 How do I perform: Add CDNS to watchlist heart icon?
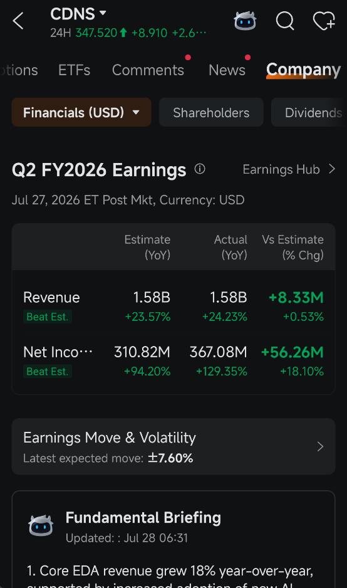324,21
